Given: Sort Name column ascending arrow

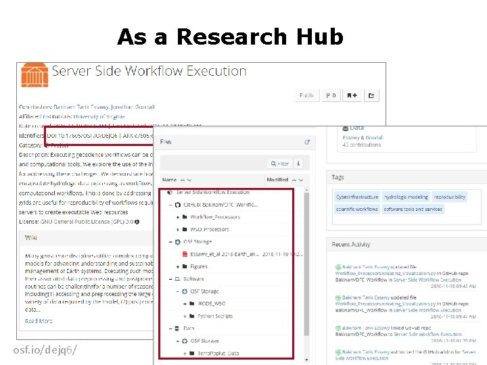Looking at the screenshot, I should click(x=183, y=180).
